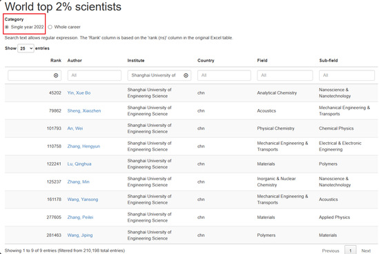Open author link Zhang, Hengyun
379x254 pixels.
(84, 146)
